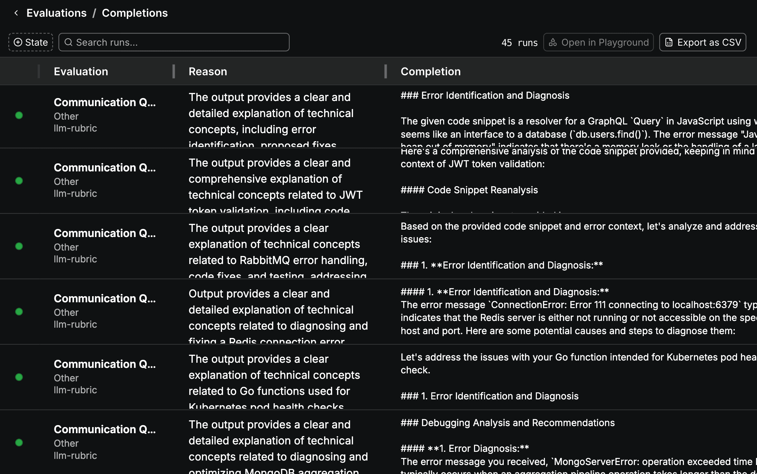757x474 pixels.
Task: Select reason text about JWT token validation
Action: click(x=276, y=185)
